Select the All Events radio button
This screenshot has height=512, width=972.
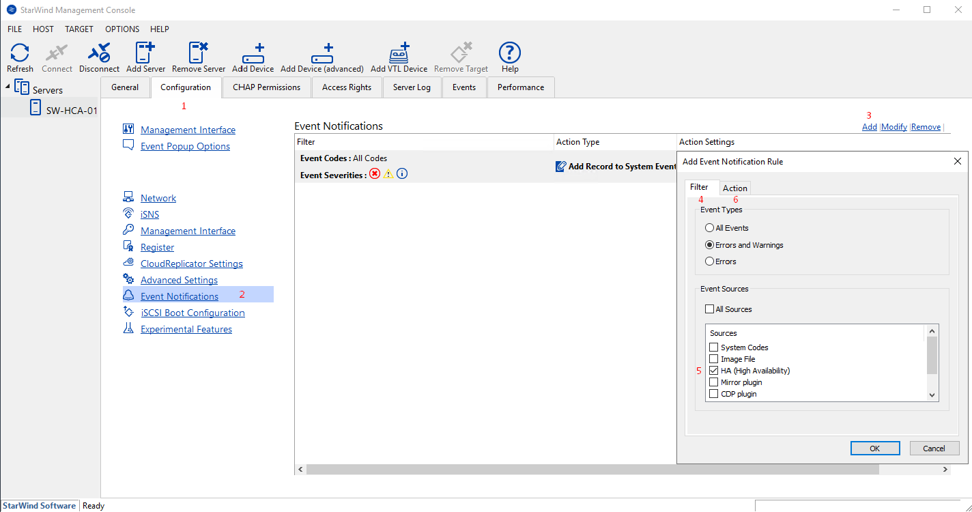click(710, 228)
